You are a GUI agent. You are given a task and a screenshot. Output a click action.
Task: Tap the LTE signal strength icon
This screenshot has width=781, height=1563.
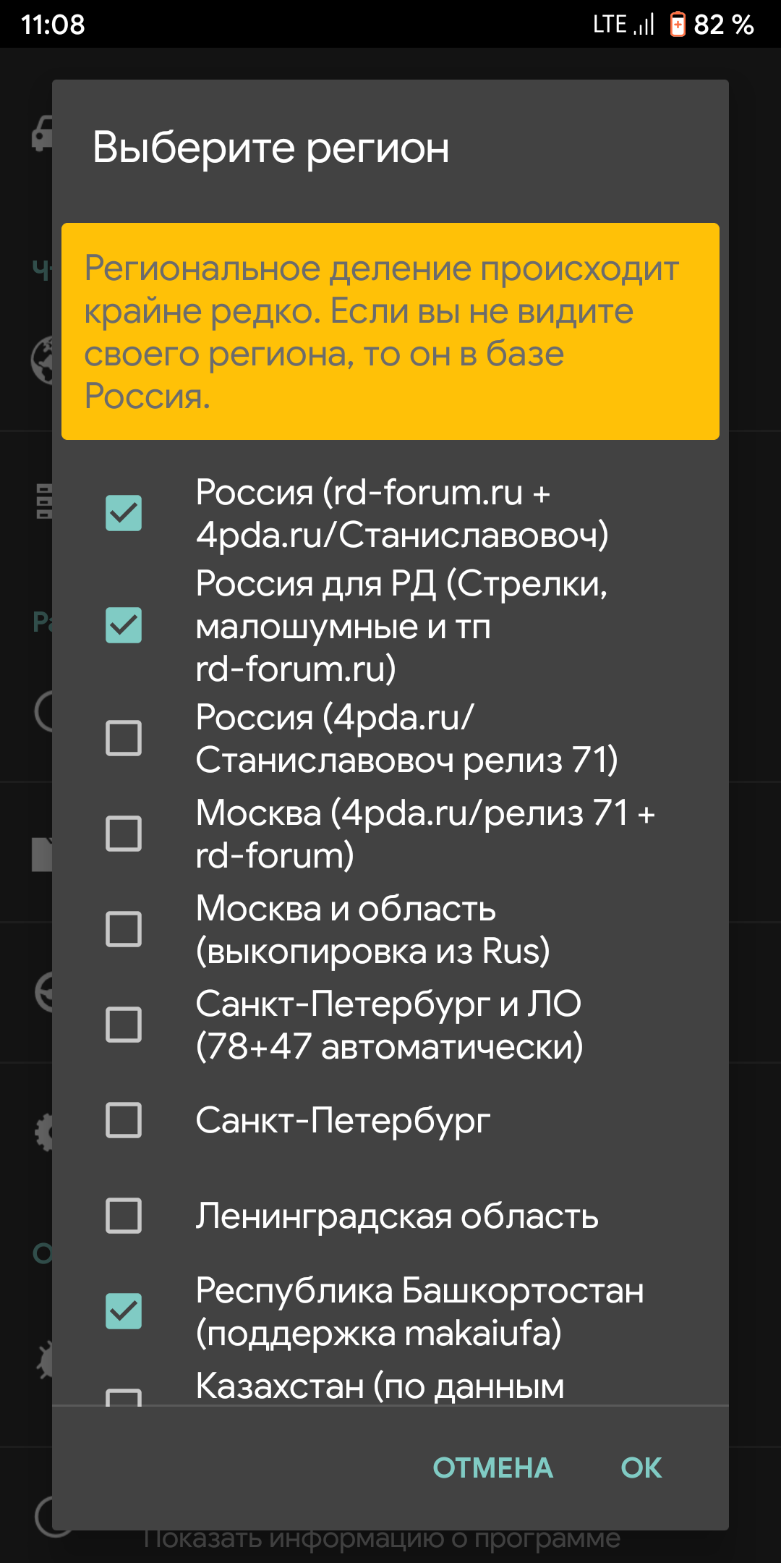pyautogui.click(x=644, y=25)
